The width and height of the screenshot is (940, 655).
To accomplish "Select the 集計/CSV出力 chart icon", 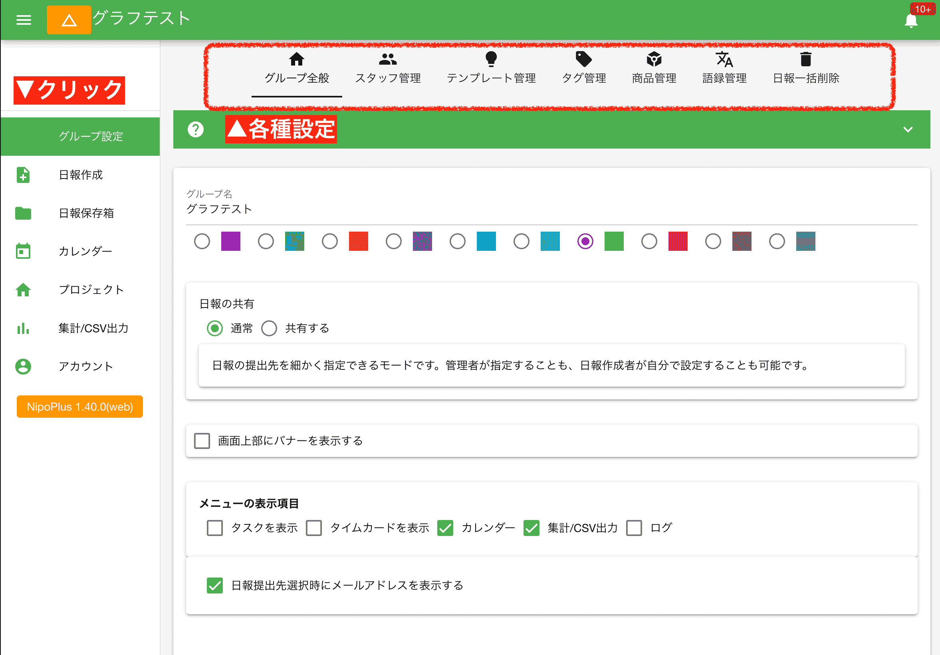I will pos(23,328).
